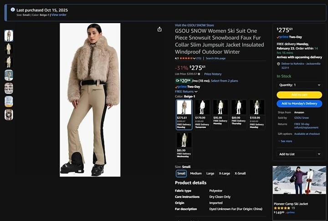Open the View order link
This screenshot has height=221, width=328.
coord(59,15)
